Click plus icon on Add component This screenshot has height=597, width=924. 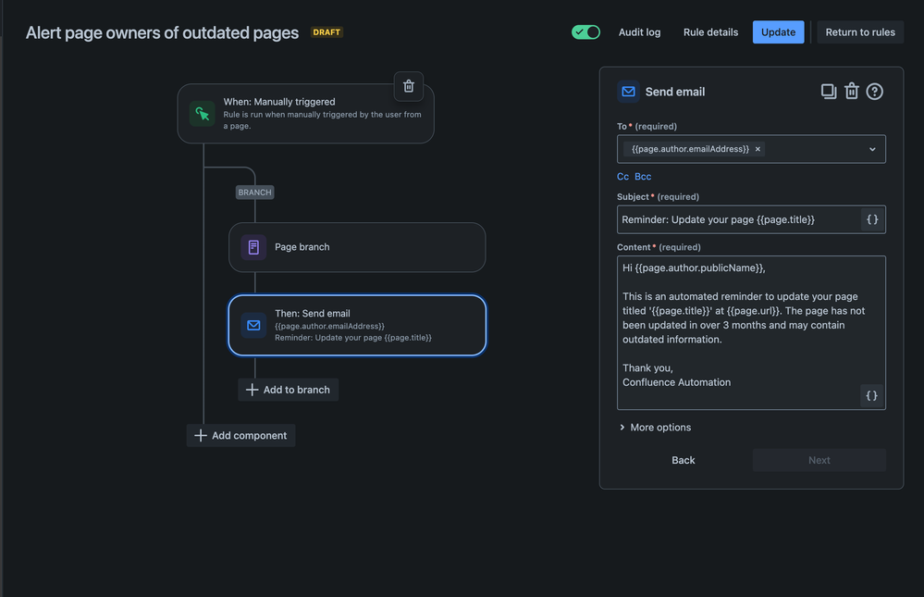coord(201,435)
